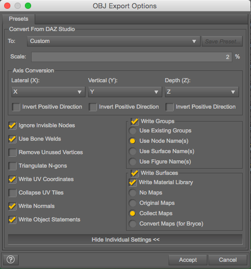This screenshot has height=269, width=251.
Task: Collapse with Hide Individual Settings << button
Action: pyautogui.click(x=125, y=240)
